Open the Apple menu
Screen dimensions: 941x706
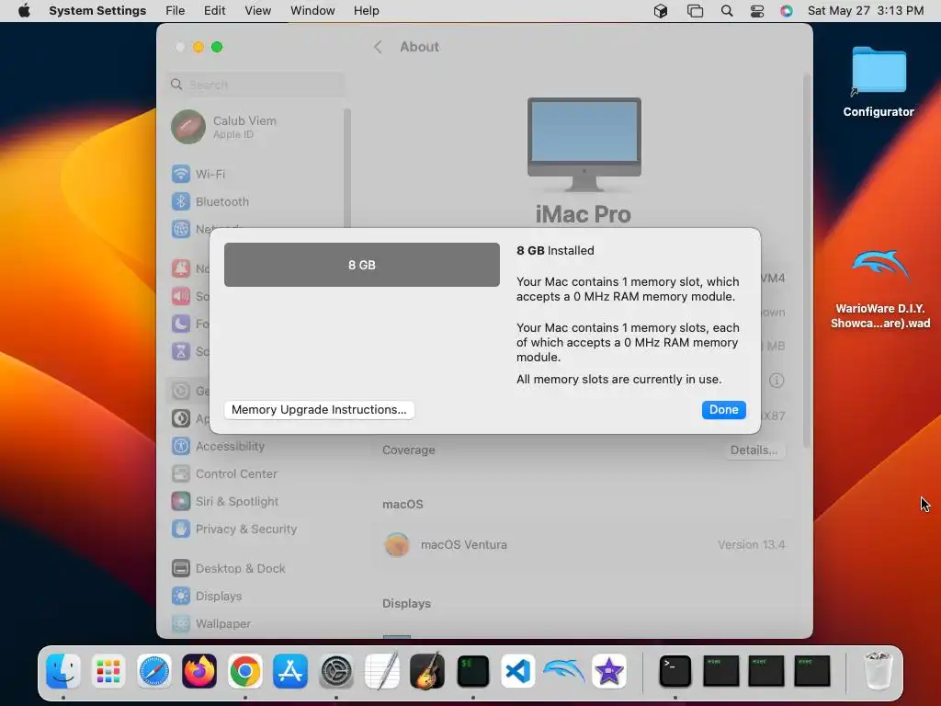[24, 11]
